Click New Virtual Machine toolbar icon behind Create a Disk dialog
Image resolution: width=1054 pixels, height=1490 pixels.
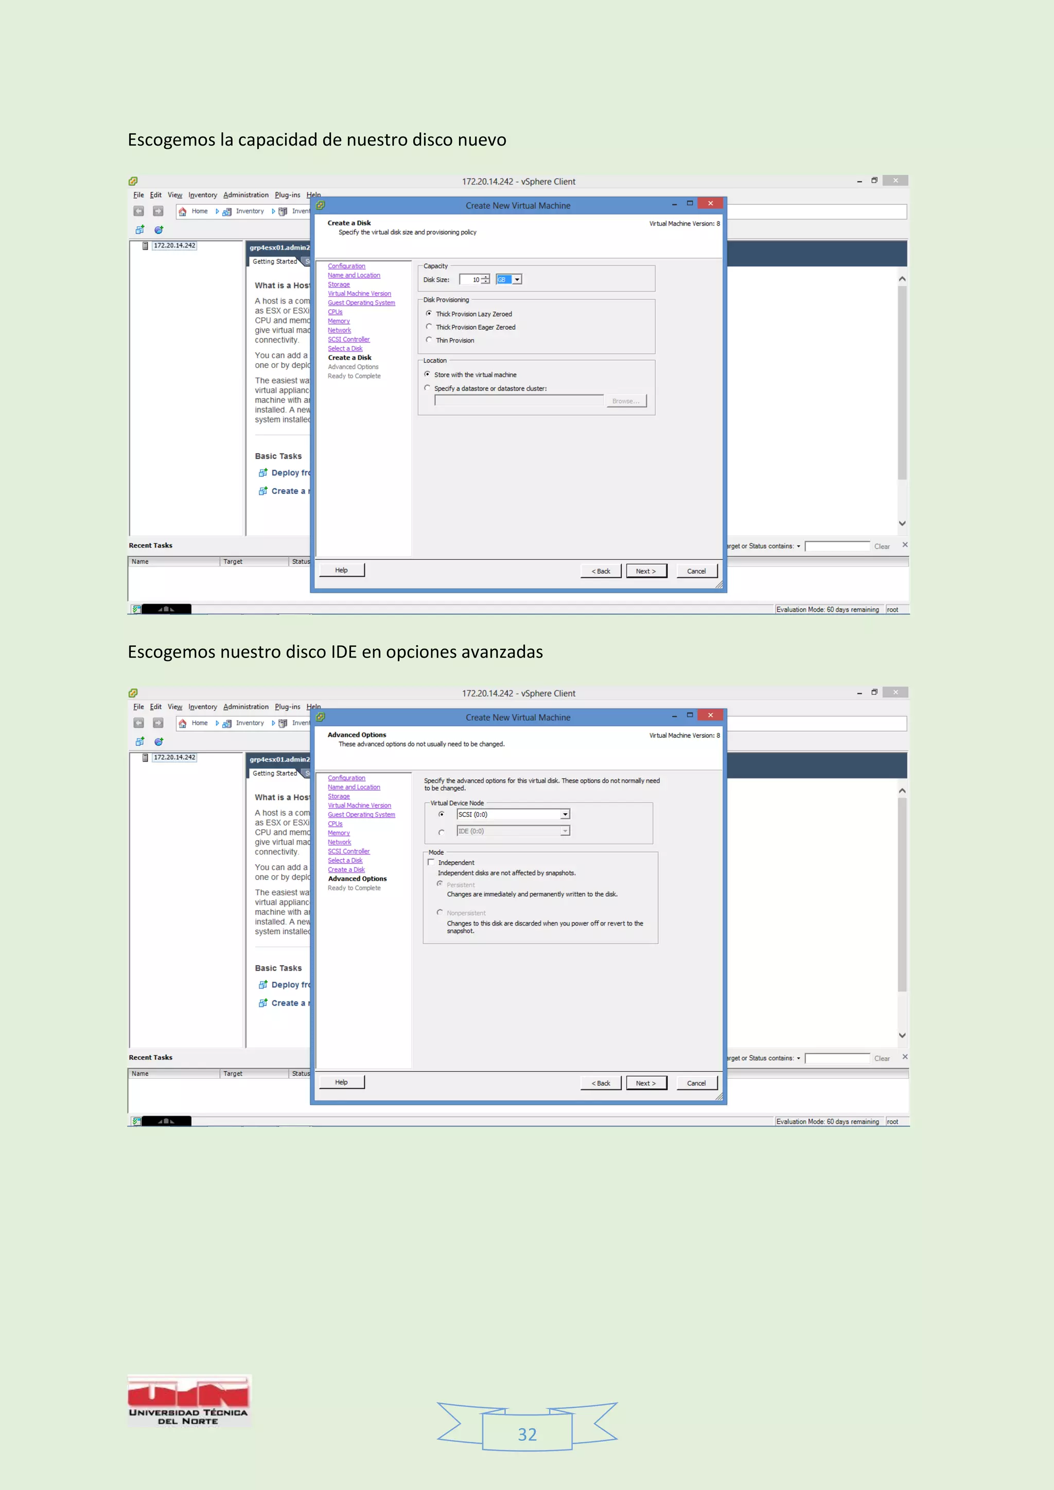coord(139,230)
